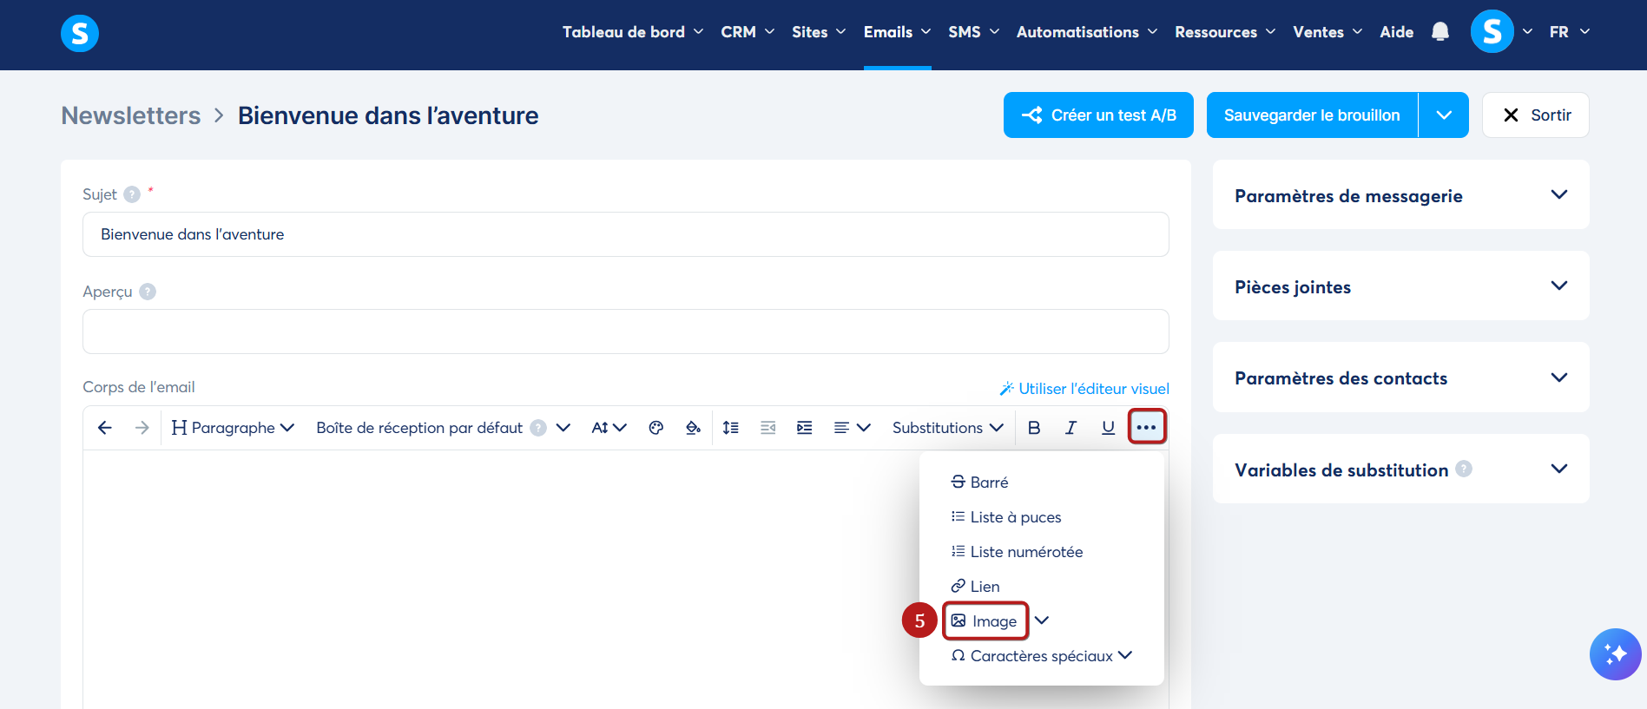Screen dimensions: 1647x709
Task: Select Liste numérotée option
Action: click(x=1017, y=552)
